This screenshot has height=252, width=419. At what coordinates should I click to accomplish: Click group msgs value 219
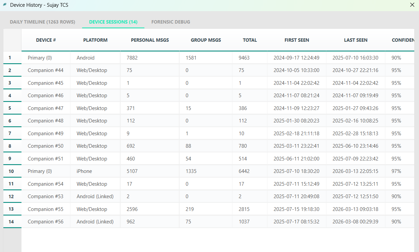coord(206,209)
